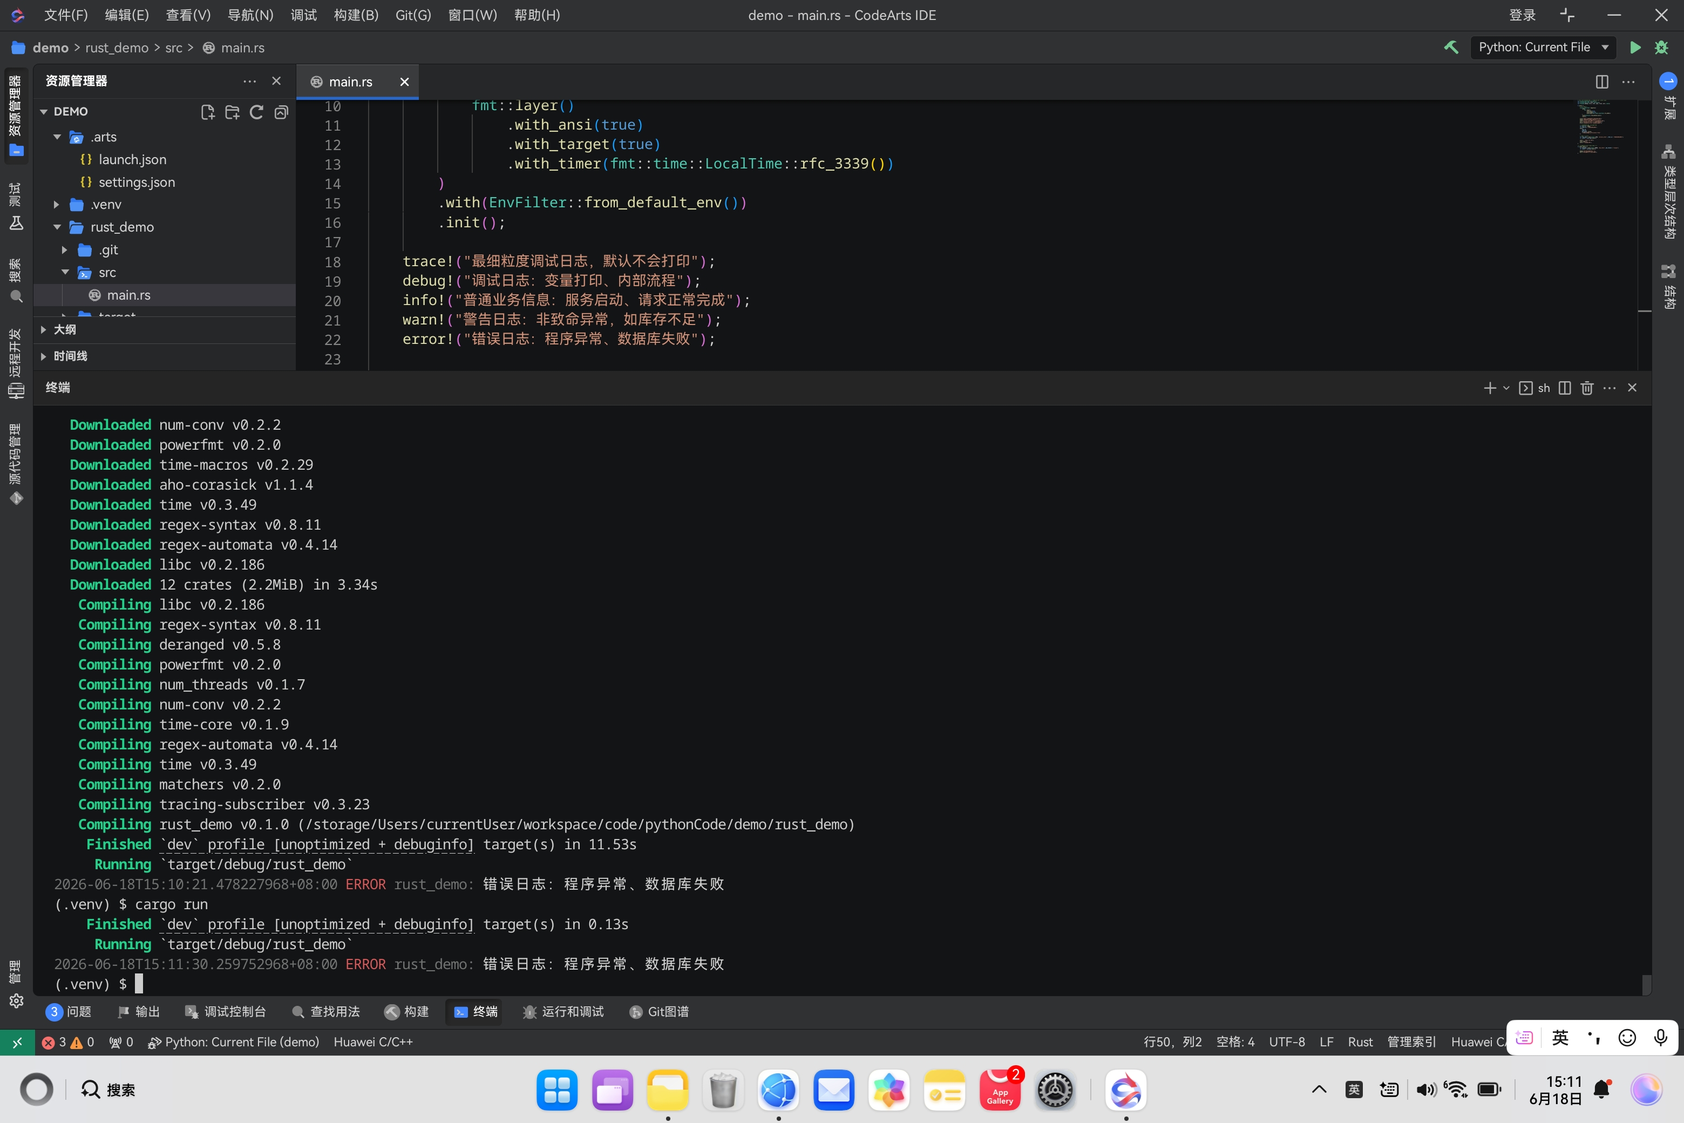Open remote development view in sidebar

(16, 363)
